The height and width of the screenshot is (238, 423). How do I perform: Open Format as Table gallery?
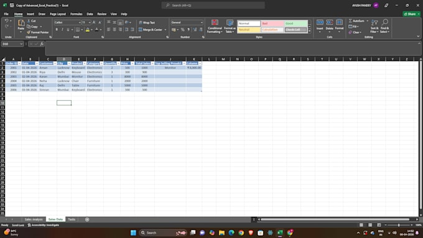click(x=230, y=27)
